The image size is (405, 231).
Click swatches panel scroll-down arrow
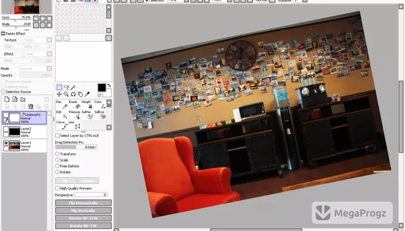click(x=109, y=30)
